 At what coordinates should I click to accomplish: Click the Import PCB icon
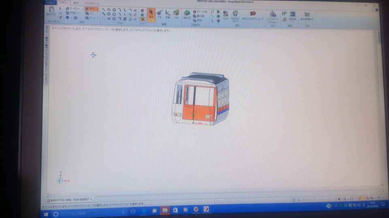(235, 16)
